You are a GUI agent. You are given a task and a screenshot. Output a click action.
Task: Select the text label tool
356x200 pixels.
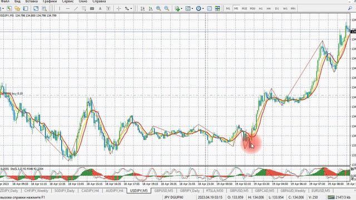[108, 9]
